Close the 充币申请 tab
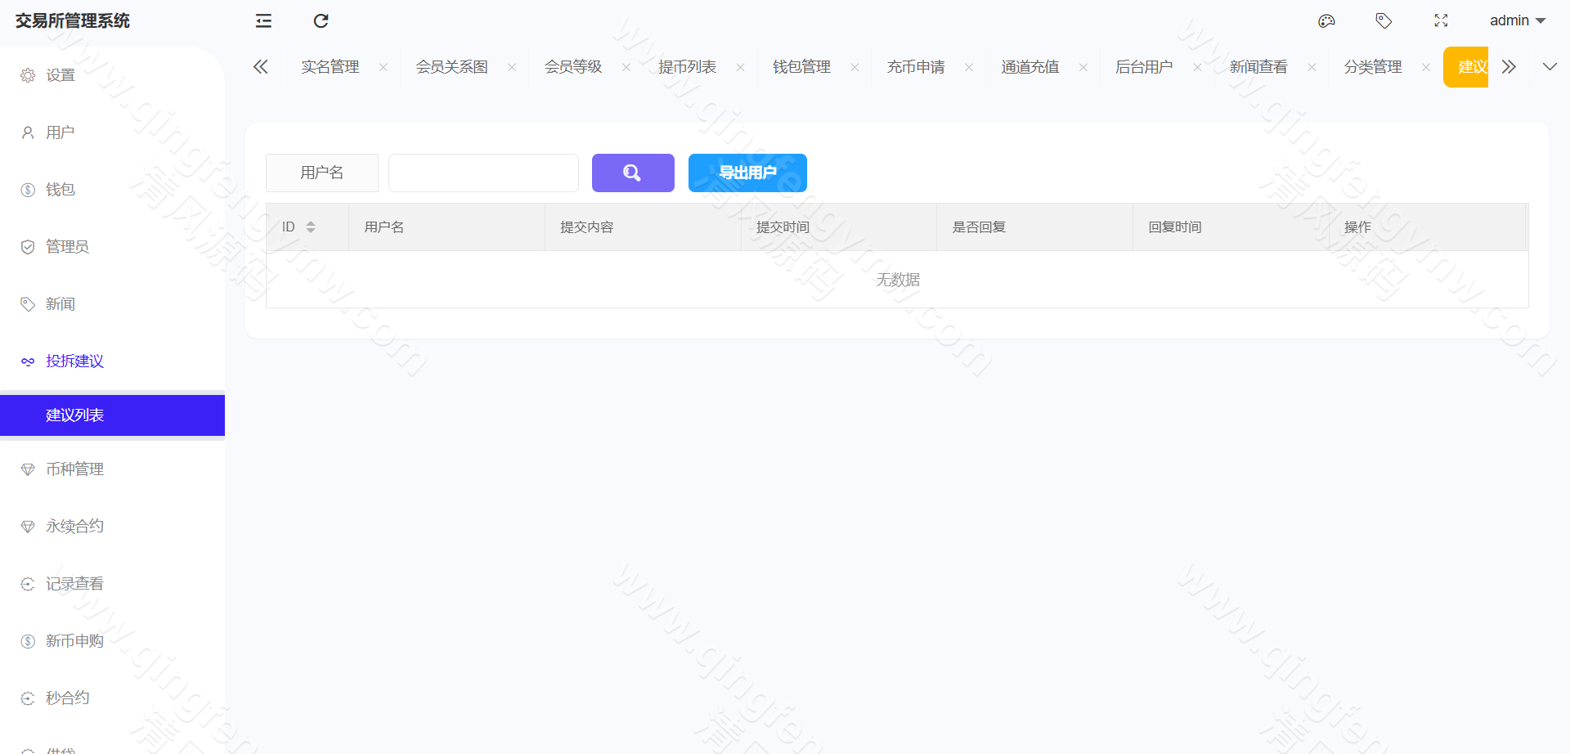Screen dimensions: 1570x754 point(968,66)
